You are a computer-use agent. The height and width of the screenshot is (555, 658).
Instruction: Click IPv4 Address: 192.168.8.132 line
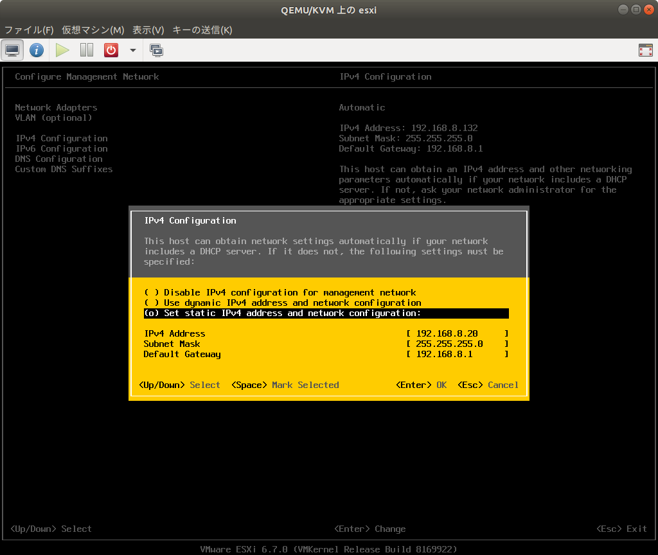coord(408,128)
